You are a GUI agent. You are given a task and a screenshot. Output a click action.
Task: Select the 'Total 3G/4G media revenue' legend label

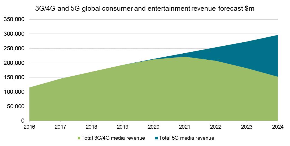click(x=113, y=138)
